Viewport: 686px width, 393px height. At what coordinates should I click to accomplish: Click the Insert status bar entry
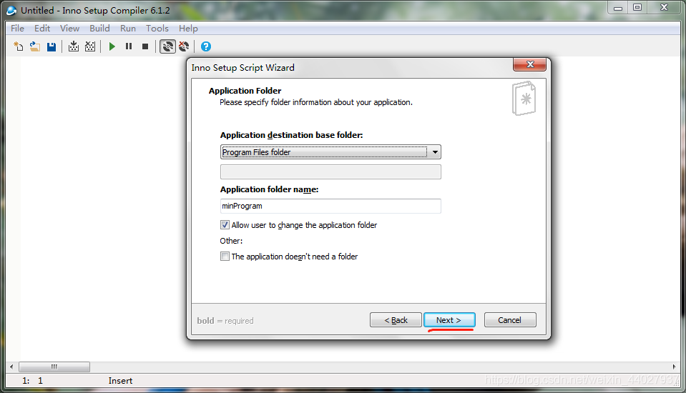(120, 381)
